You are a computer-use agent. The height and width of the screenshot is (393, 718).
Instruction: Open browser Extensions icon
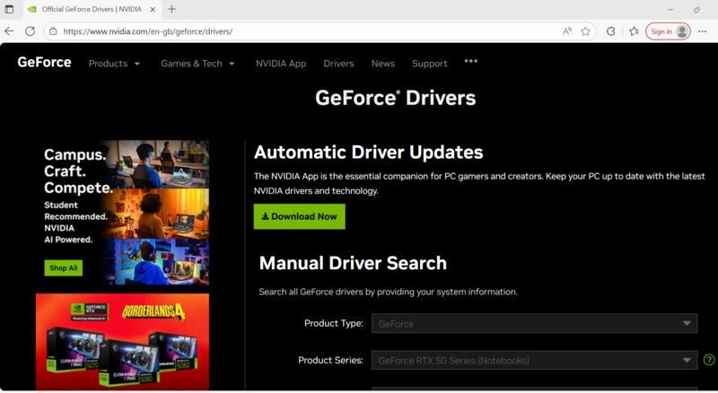(611, 31)
